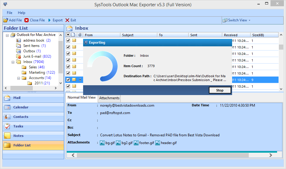This screenshot has width=286, height=169.
Task: Open the Tasks navigation button
Action: (33, 126)
